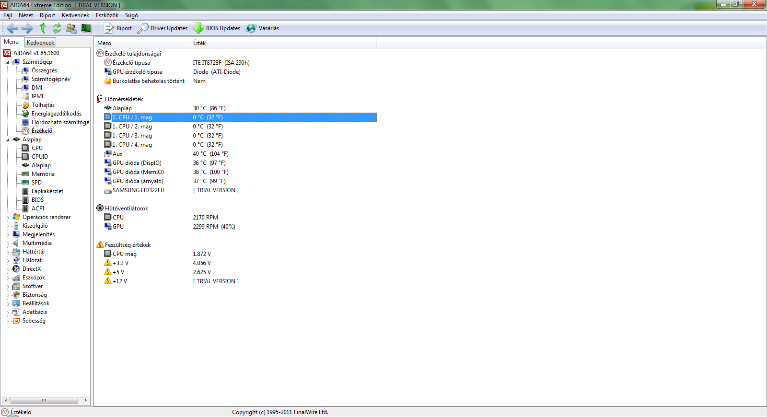
Task: Click the Feszültség értékek warning icon
Action: [x=100, y=244]
